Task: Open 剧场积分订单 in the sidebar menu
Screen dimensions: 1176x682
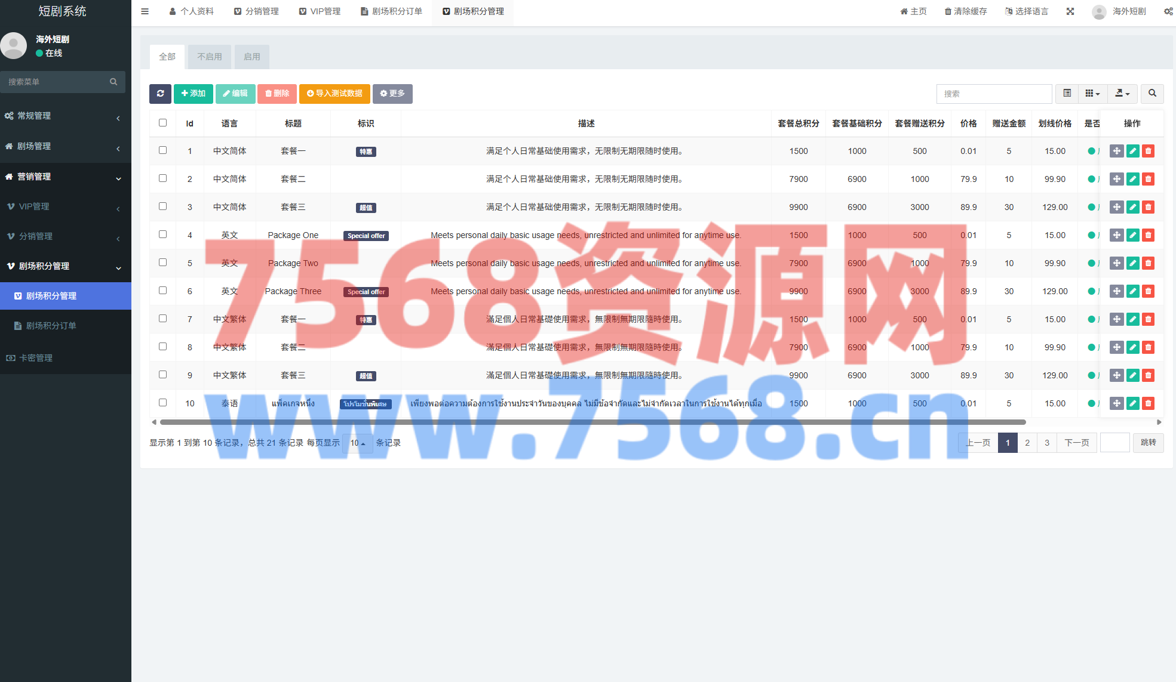Action: pyautogui.click(x=51, y=326)
